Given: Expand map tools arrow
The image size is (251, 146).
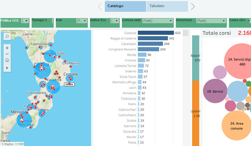Looking at the screenshot, I should (7, 68).
